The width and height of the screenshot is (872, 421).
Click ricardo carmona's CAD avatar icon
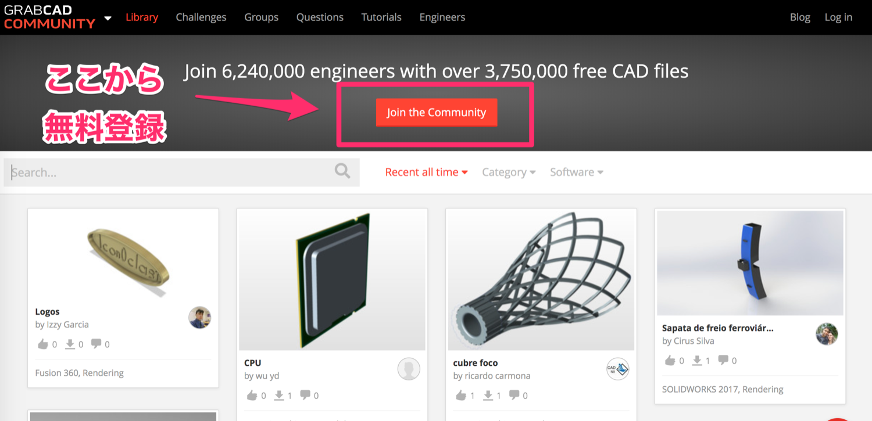point(618,369)
